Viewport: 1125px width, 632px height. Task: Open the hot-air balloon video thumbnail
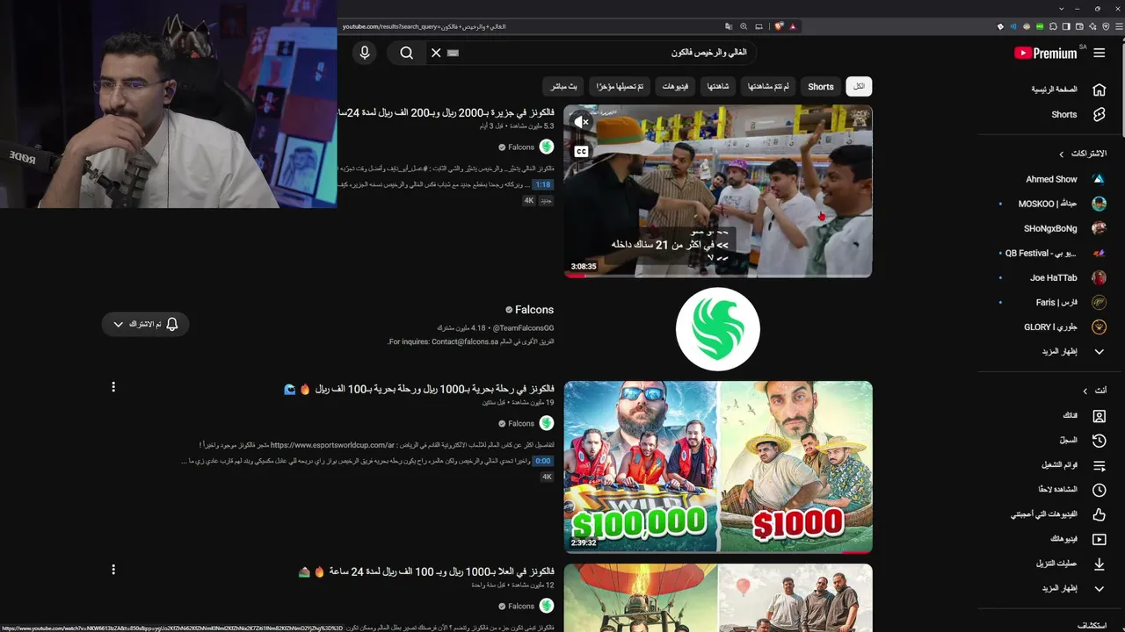718,598
